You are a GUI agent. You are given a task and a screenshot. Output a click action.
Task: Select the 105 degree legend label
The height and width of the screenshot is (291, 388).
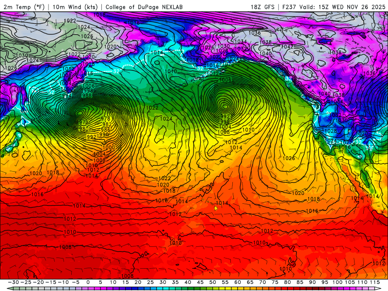pyautogui.click(x=350, y=282)
